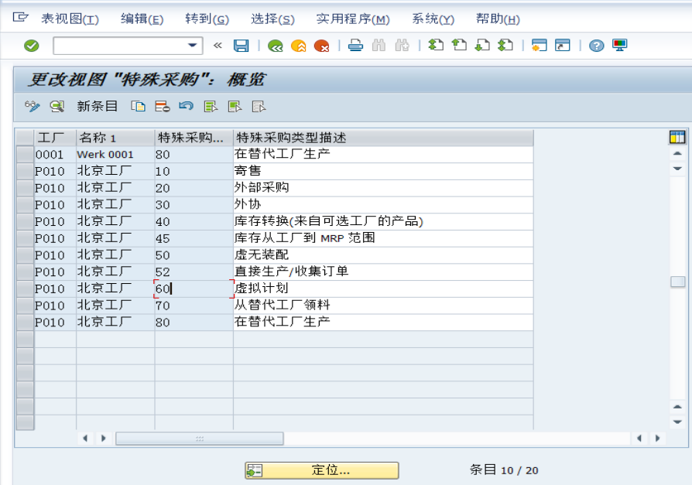Select the 从替代工厂领料 row using its selector
692x485 pixels.
coord(25,305)
